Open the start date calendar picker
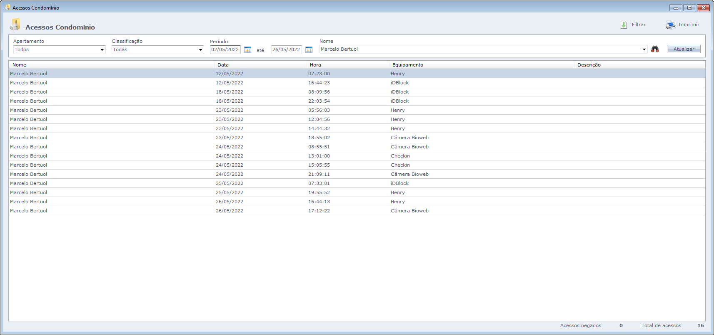This screenshot has width=714, height=335. pyautogui.click(x=247, y=50)
